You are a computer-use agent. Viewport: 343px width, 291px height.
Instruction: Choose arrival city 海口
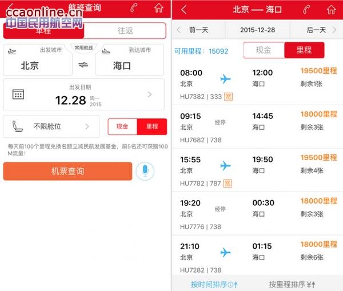130,60
